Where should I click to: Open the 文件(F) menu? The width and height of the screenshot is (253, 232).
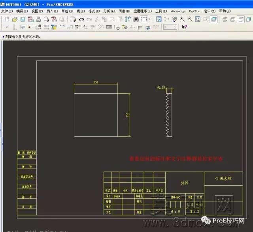[x=7, y=11]
